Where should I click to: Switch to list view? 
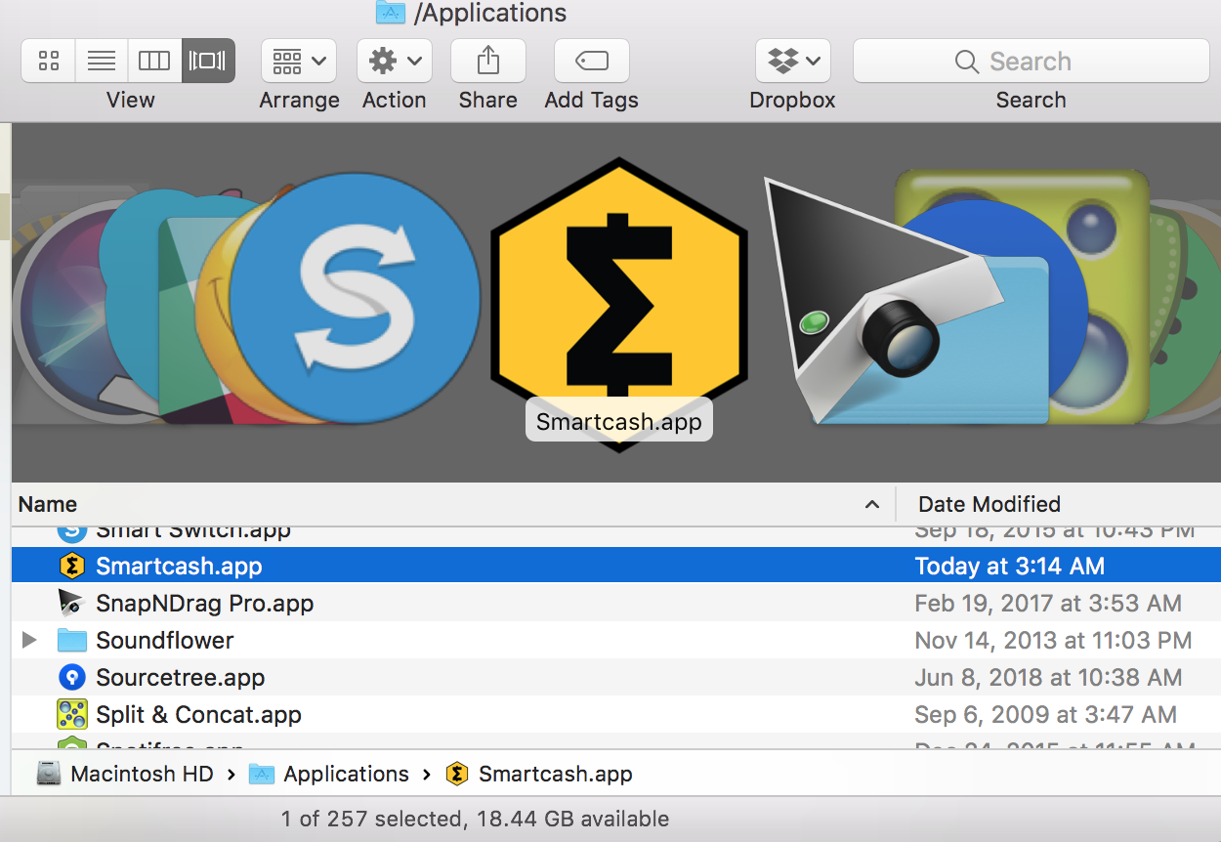102,62
